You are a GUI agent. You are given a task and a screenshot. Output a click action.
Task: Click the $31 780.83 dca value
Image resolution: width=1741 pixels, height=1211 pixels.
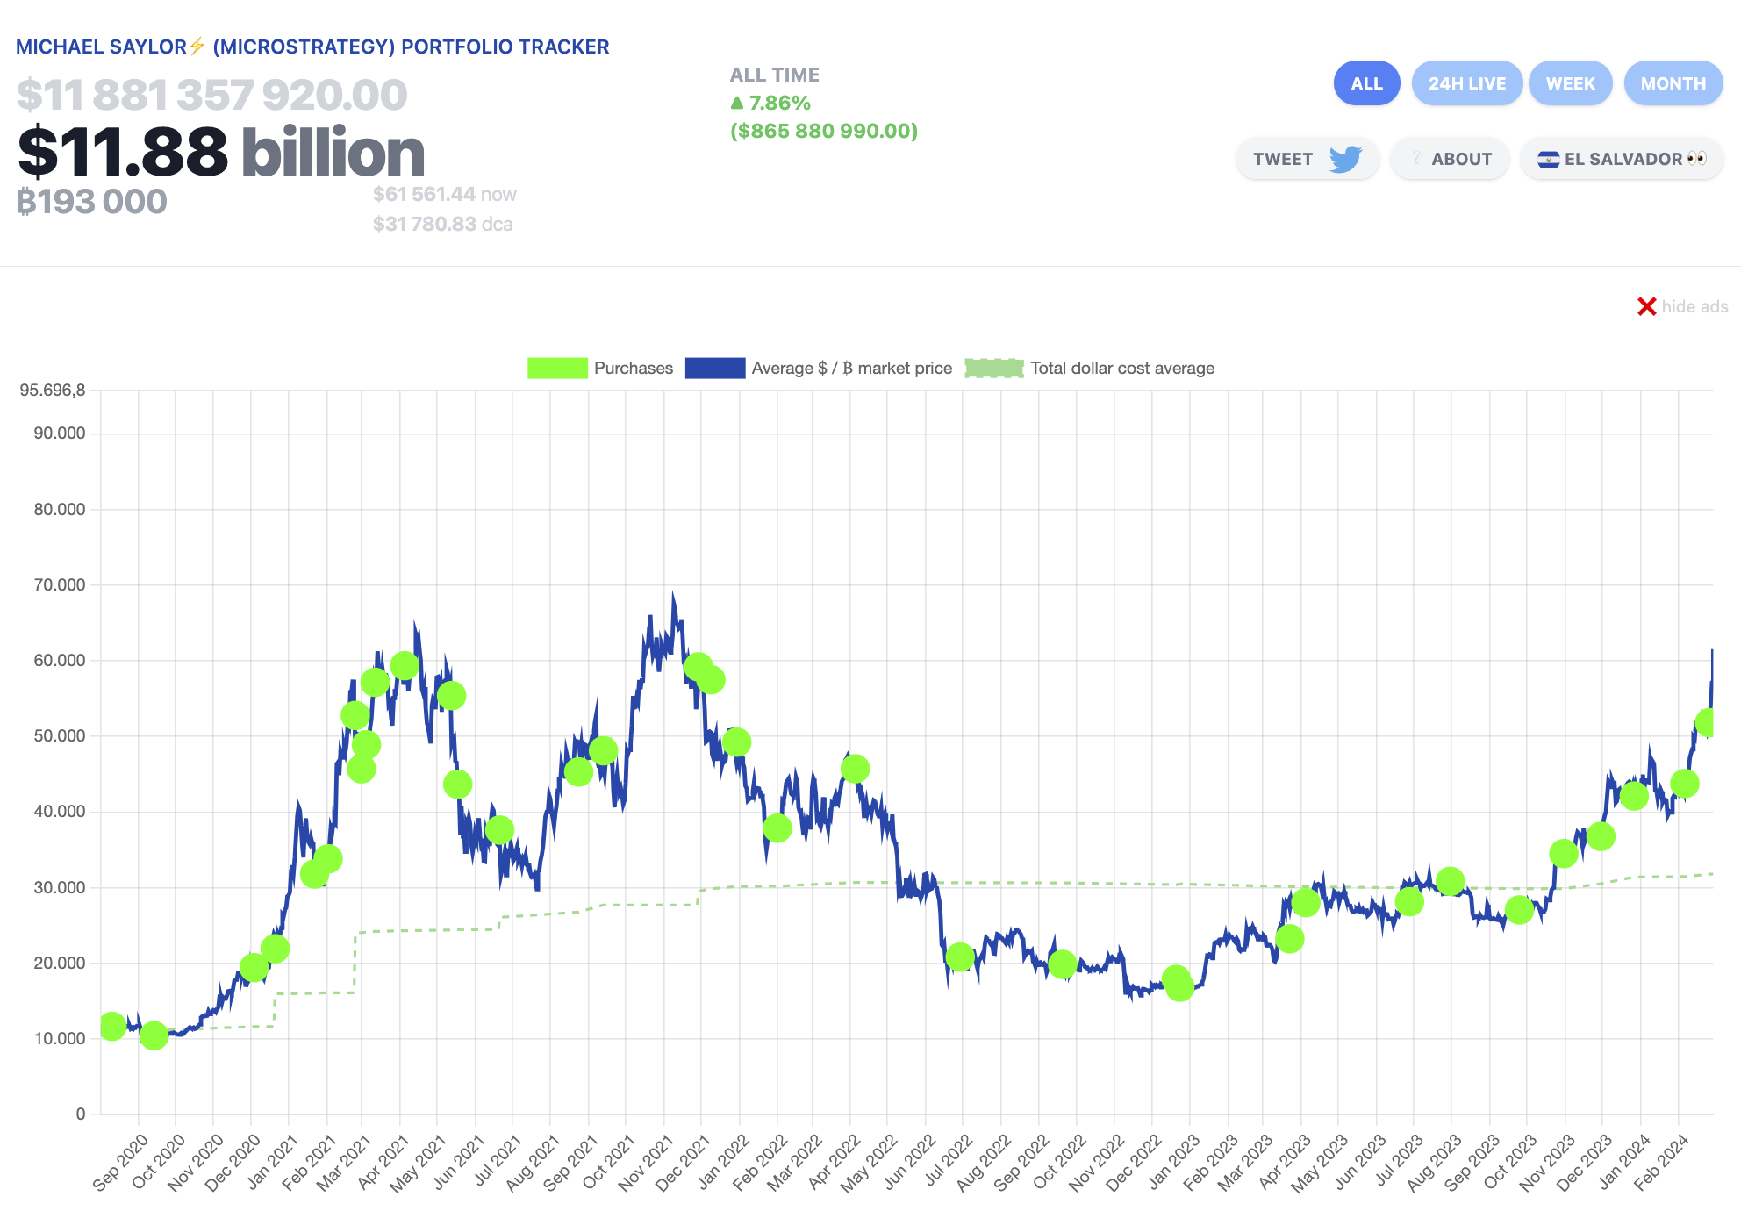pyautogui.click(x=442, y=224)
